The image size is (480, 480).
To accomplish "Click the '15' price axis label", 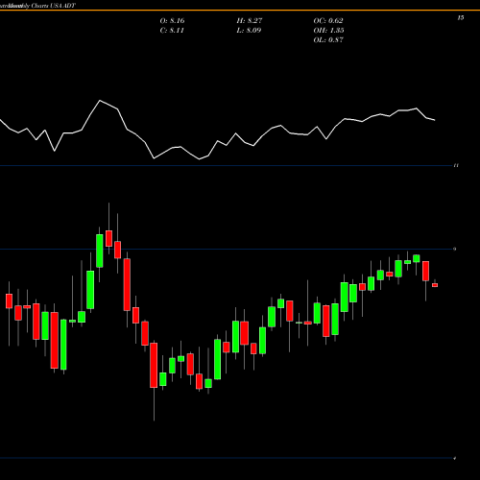I will tap(461, 18).
